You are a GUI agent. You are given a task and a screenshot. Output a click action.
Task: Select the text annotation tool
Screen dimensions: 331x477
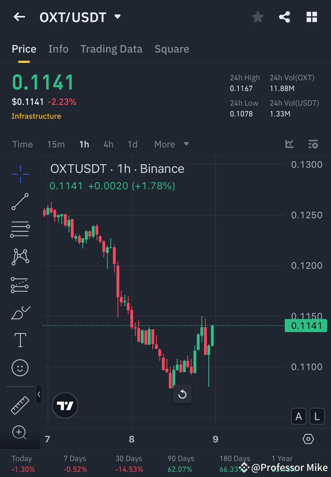point(20,340)
